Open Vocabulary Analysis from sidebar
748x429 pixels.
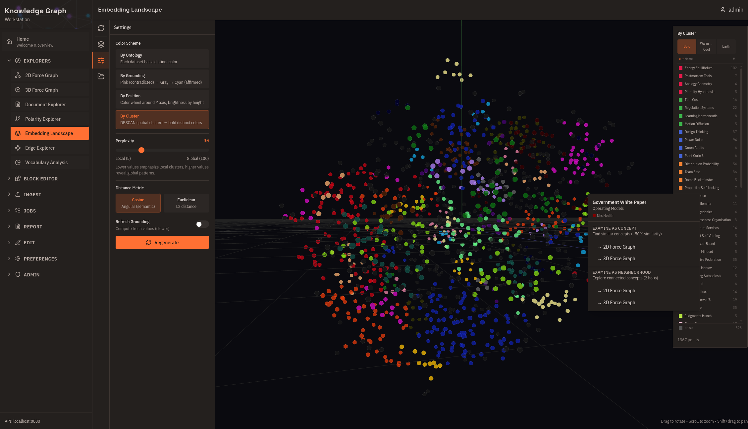click(46, 163)
